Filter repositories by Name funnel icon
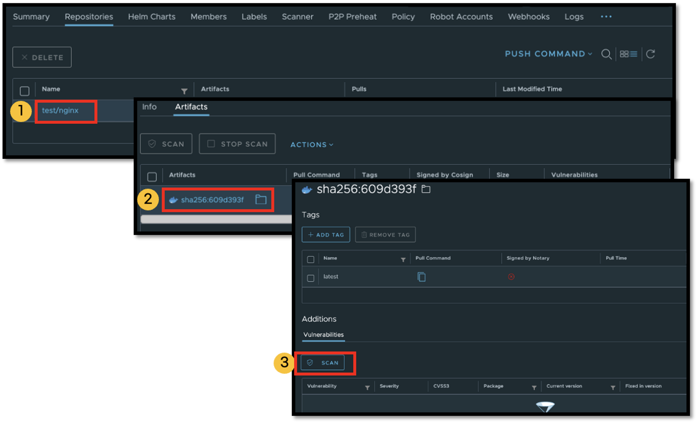 tap(184, 91)
